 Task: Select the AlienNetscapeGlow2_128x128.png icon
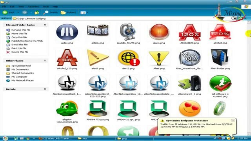click(98, 83)
